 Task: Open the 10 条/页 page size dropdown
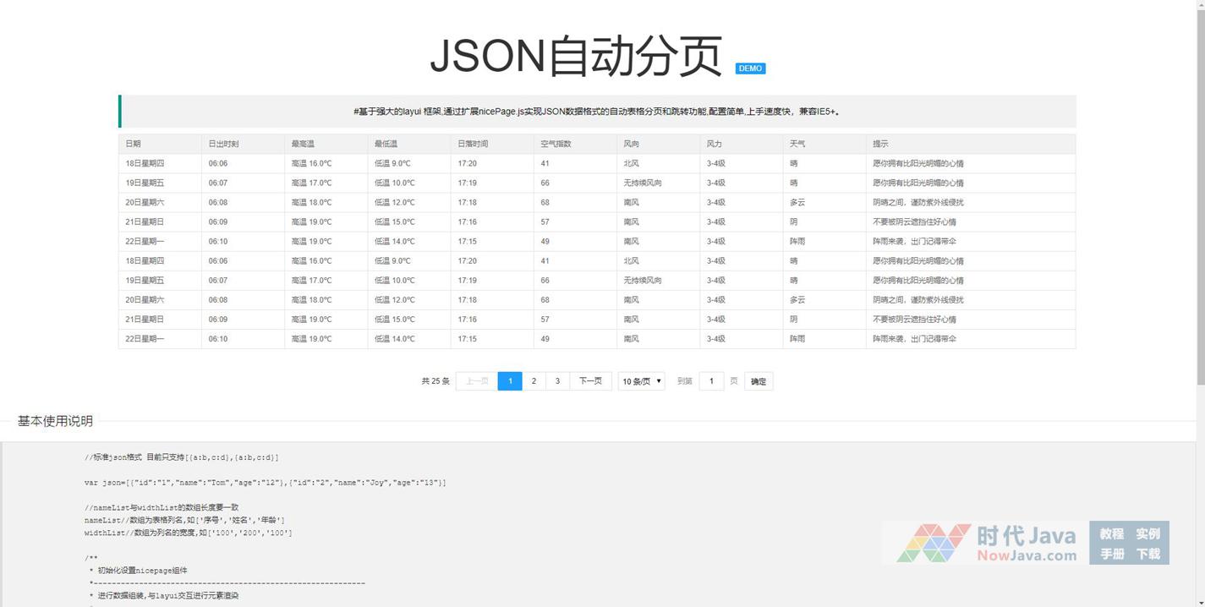641,381
